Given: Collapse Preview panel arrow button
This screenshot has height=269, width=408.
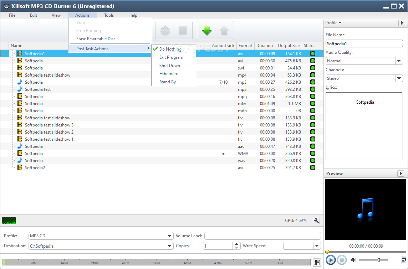Looking at the screenshot, I should pos(401,174).
